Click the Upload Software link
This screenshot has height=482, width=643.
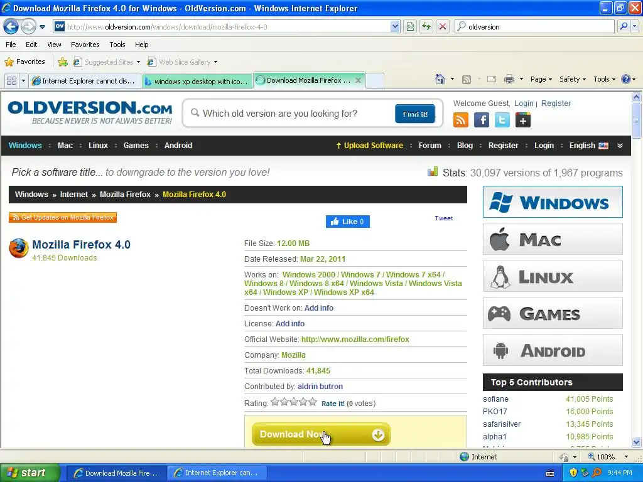[369, 146]
